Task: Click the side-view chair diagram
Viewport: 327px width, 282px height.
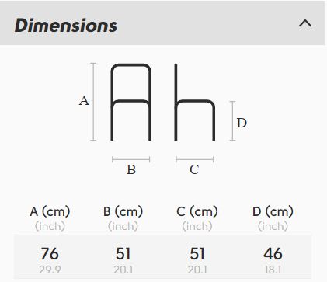Action: click(x=195, y=103)
